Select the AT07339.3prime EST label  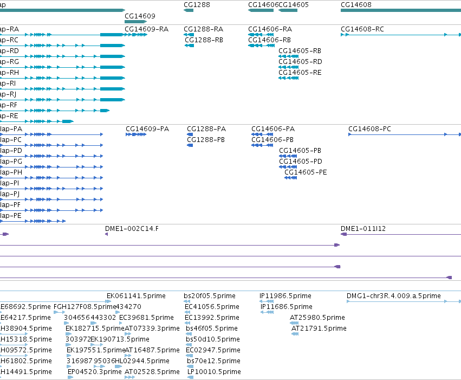click(x=152, y=329)
